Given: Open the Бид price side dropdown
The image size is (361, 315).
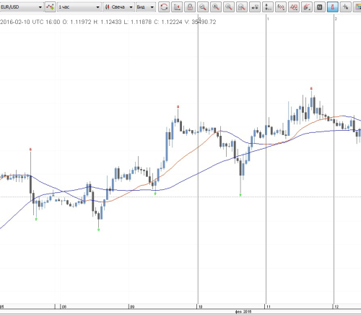Looking at the screenshot, I should coord(146,7).
